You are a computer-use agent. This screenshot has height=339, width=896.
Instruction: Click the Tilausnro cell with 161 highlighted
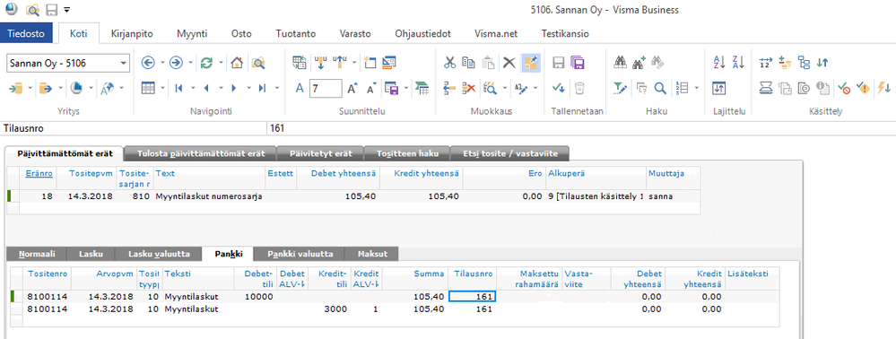point(472,296)
